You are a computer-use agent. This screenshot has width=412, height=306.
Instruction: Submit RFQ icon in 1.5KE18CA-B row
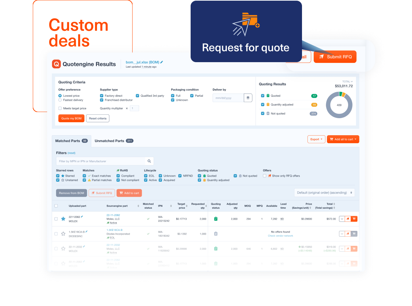(348, 234)
